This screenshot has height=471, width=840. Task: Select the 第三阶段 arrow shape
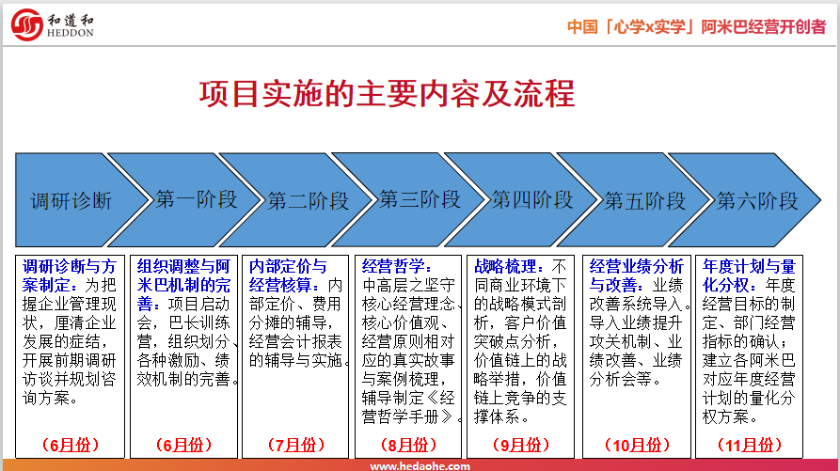click(409, 200)
